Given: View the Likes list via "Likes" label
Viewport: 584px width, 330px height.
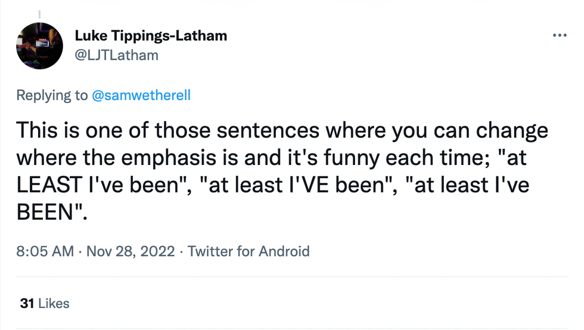Looking at the screenshot, I should coord(54,303).
